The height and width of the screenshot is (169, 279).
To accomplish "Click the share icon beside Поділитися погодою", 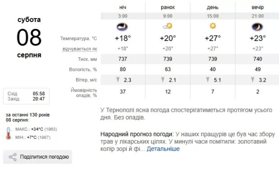I will point(13,157).
